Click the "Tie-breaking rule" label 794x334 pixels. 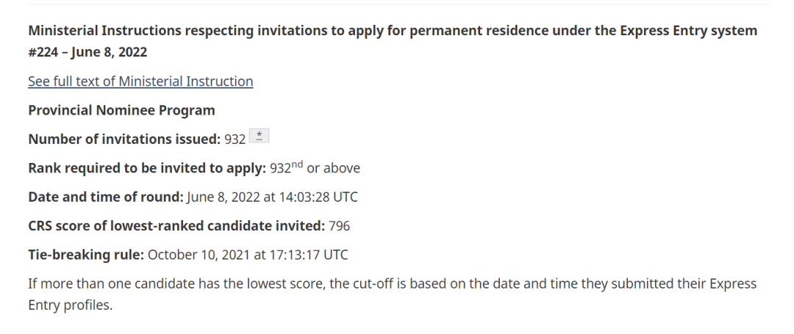pyautogui.click(x=86, y=255)
